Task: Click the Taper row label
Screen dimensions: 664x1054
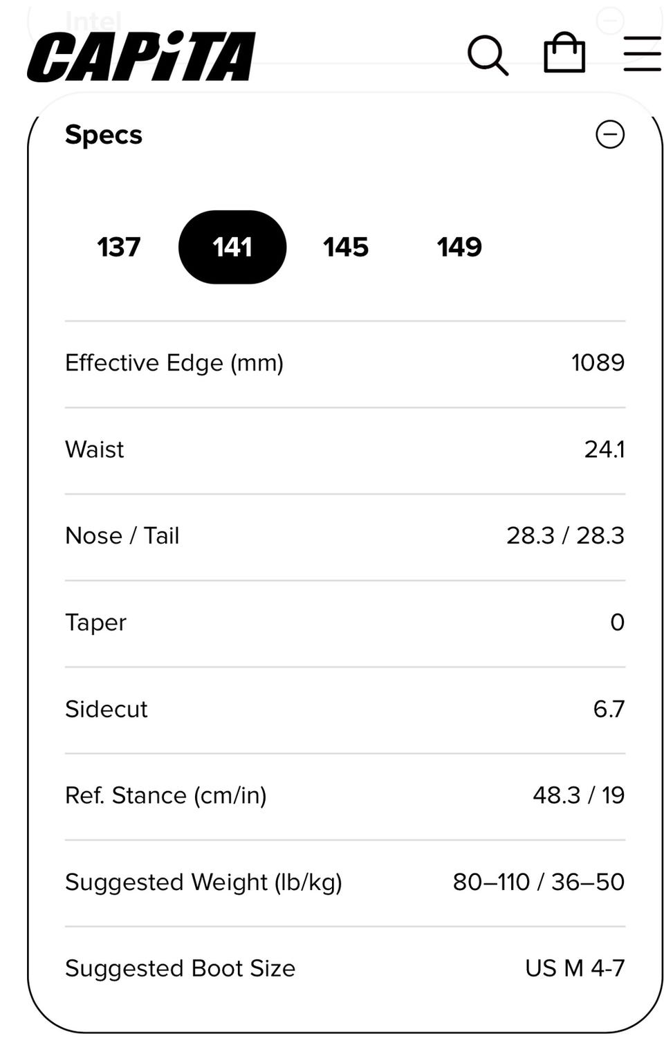Action: click(x=95, y=622)
